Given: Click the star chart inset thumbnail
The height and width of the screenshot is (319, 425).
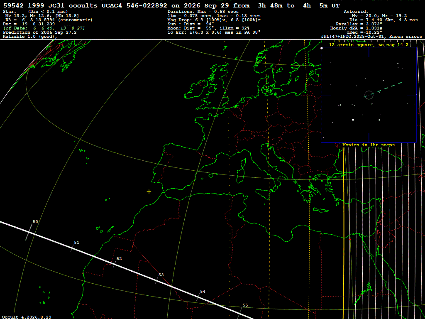Looking at the screenshot, I should click(x=369, y=95).
